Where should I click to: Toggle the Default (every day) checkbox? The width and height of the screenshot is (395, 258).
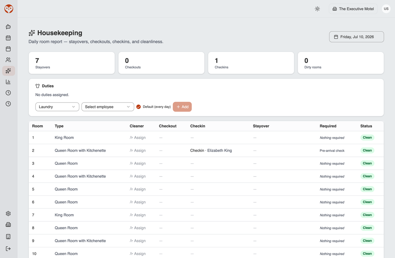click(x=138, y=107)
